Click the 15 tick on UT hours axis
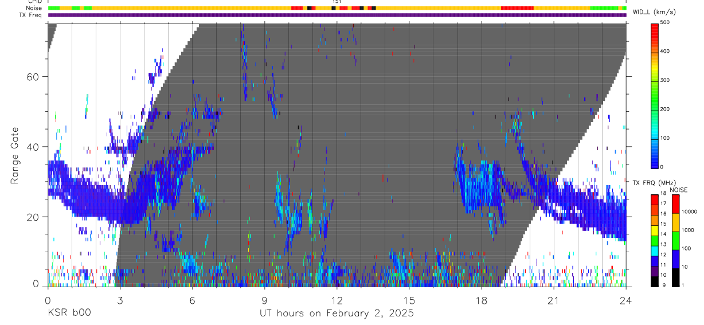The height and width of the screenshot is (325, 704). point(409,300)
